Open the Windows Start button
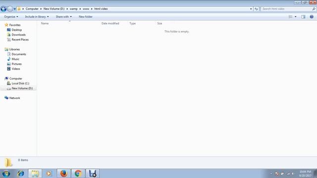317x178 pixels. [x=6, y=174]
